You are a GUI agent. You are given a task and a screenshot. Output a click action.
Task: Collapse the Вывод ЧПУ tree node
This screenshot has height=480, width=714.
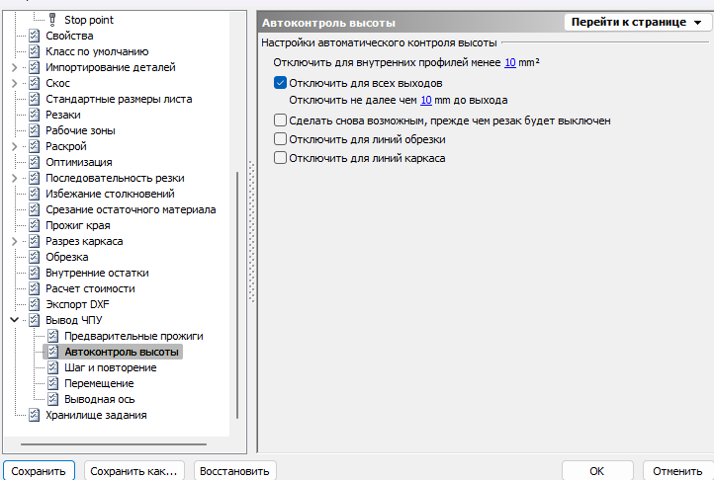click(x=14, y=320)
